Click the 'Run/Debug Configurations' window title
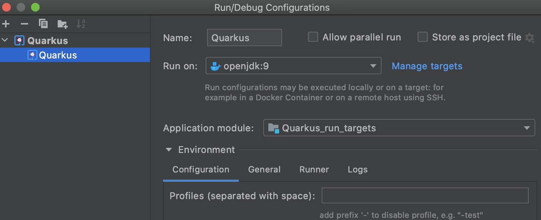Screen dimensions: 541x220 (272, 7)
